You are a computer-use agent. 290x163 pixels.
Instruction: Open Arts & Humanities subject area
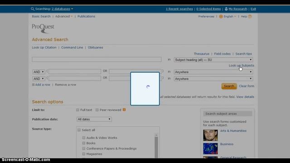click(233, 131)
